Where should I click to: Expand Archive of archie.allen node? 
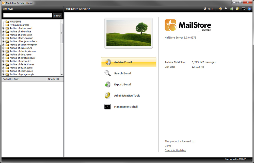click(x=3, y=35)
